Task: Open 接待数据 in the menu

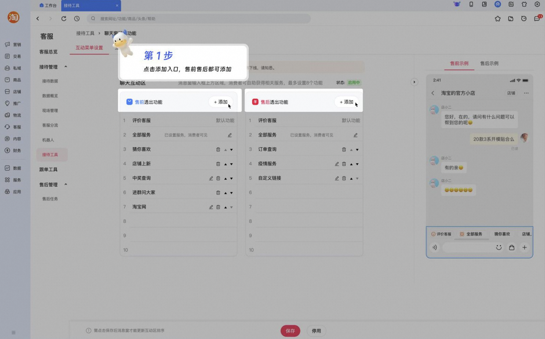Action: click(50, 81)
